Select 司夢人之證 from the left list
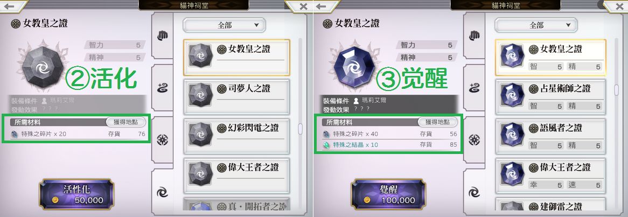 coord(236,96)
